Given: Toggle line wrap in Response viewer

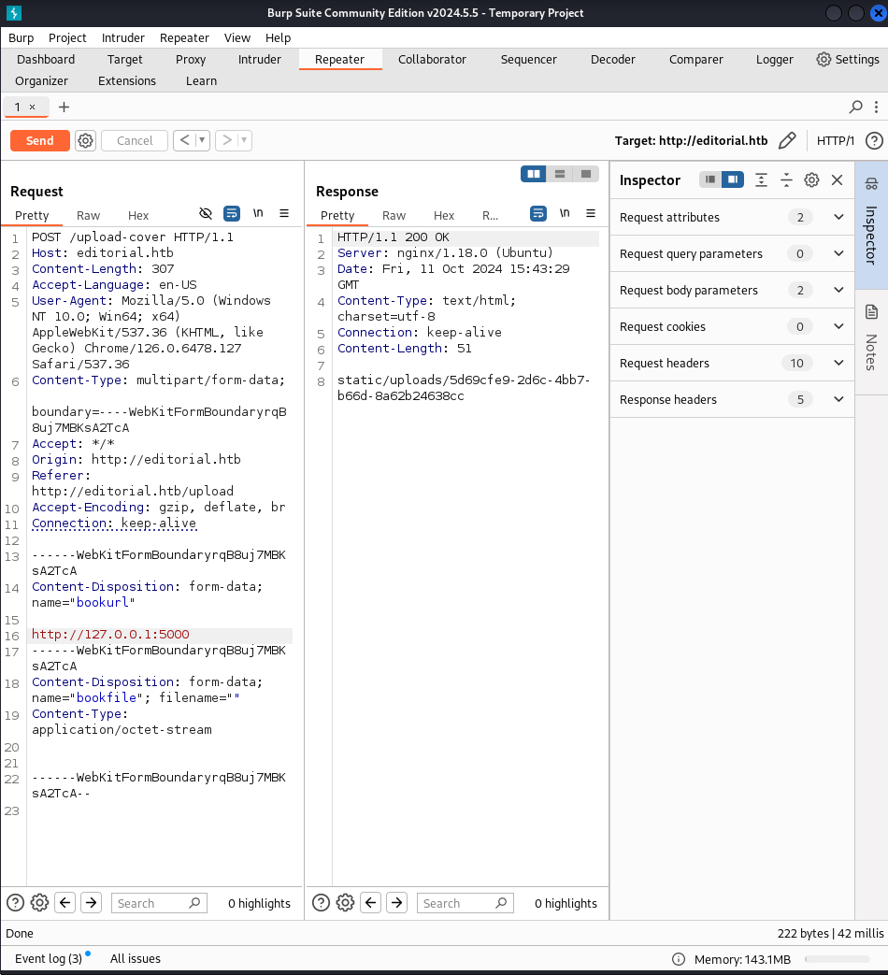Looking at the screenshot, I should point(537,214).
